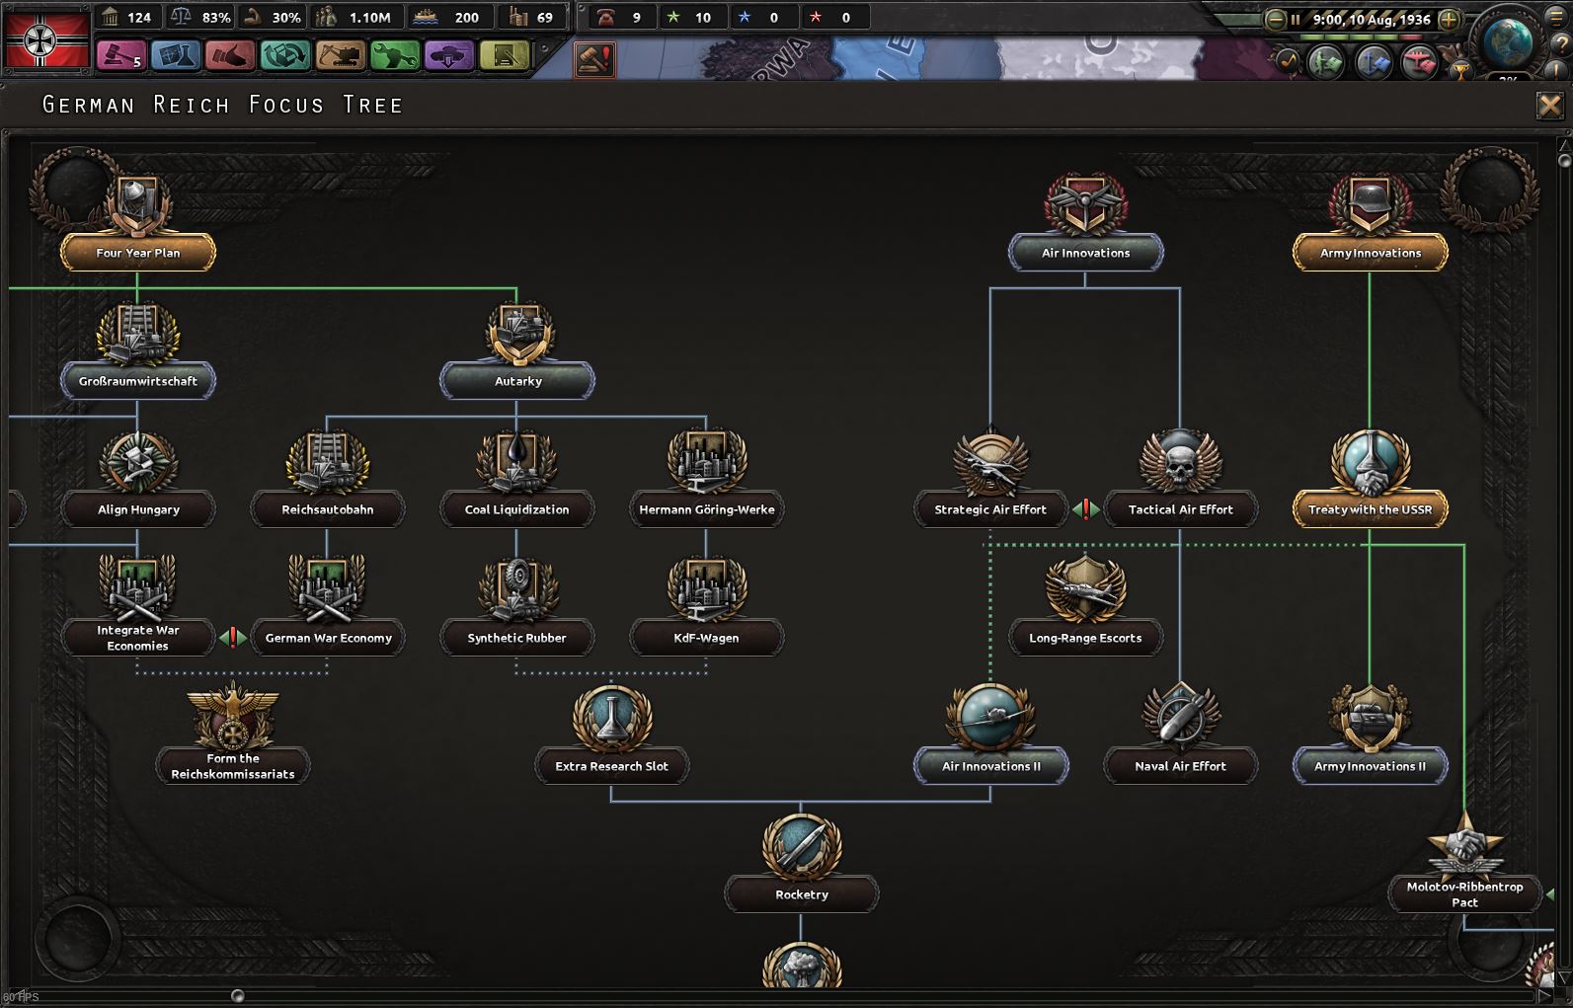Click the manpower 1.10M indicator

click(354, 18)
